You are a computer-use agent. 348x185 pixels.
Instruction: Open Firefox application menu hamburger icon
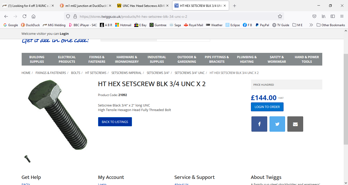tap(342, 17)
